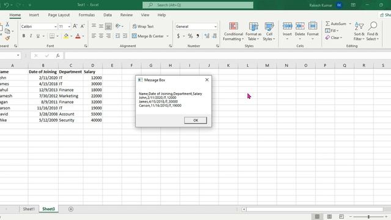Screen dimensions: 391x220
Task: Open Clear dropdown
Action: pyautogui.click(x=334, y=38)
